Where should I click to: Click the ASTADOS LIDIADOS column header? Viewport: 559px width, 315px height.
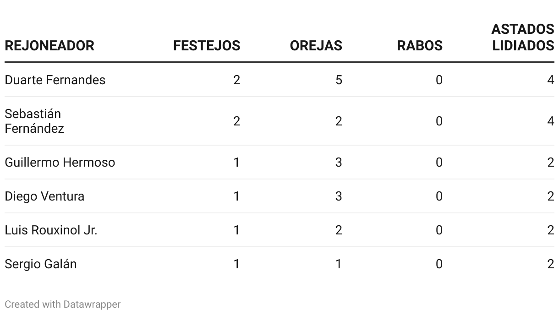(523, 38)
